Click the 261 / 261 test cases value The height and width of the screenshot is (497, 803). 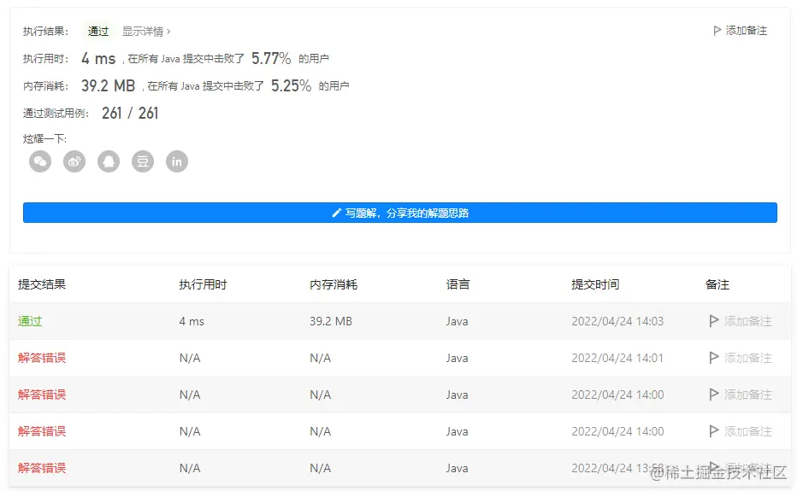130,113
